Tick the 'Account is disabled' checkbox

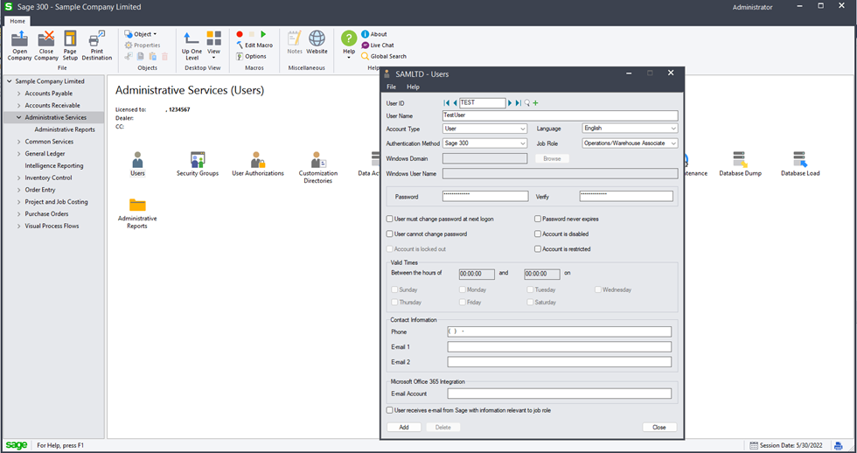(x=538, y=234)
